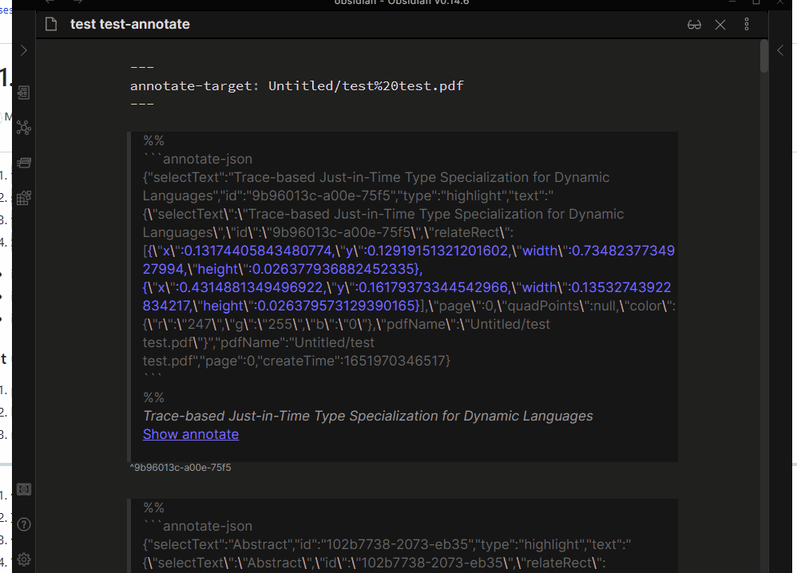Expand the left sidebar chevron
The height and width of the screenshot is (573, 797).
pos(23,50)
